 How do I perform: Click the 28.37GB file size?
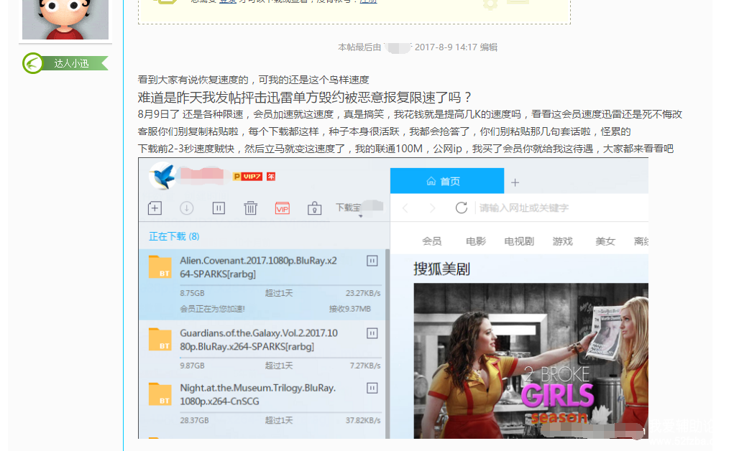194,421
